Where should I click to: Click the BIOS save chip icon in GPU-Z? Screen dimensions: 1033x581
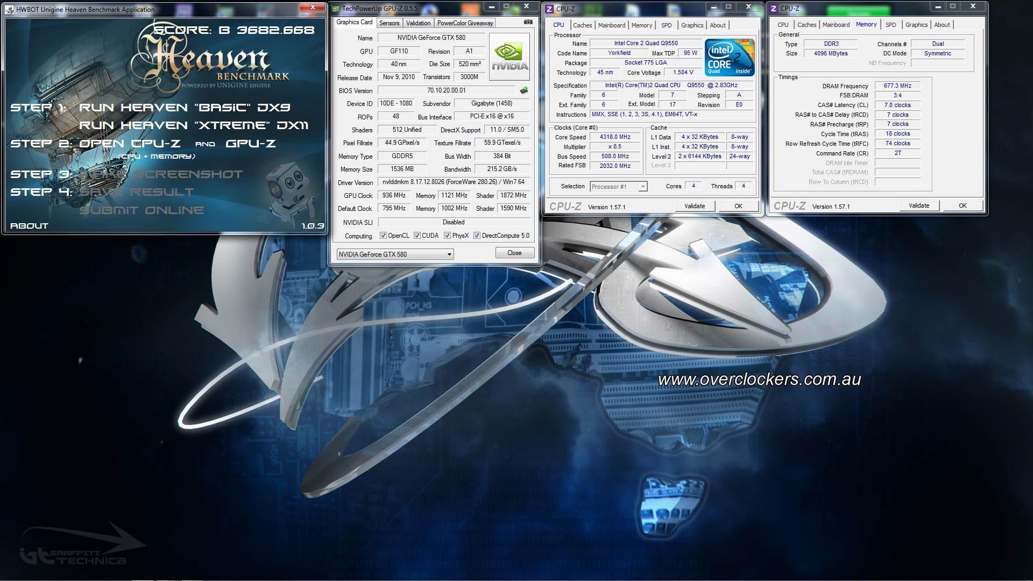tap(523, 90)
